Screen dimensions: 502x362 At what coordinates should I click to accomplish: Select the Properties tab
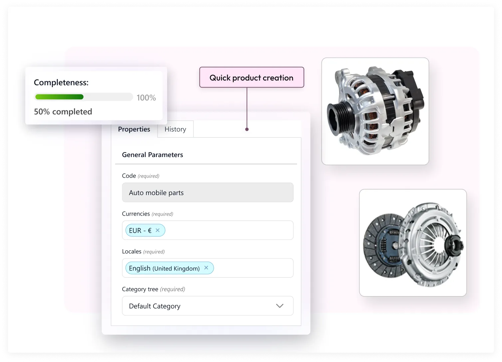134,129
